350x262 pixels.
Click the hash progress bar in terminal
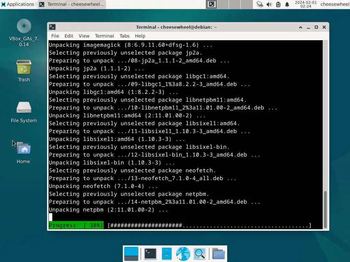click(209, 225)
